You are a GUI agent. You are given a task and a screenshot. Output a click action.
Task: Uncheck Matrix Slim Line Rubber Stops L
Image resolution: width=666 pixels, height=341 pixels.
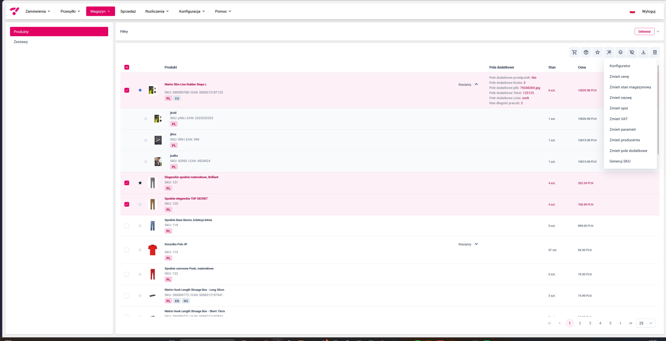[x=127, y=90]
